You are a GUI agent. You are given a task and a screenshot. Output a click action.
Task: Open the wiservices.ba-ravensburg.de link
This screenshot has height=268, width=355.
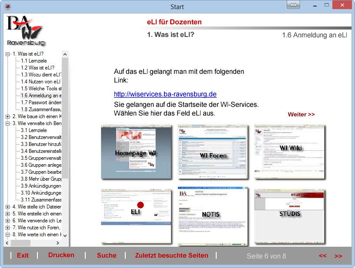point(165,94)
